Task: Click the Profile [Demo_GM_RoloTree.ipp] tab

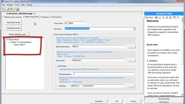Action: click(19, 14)
